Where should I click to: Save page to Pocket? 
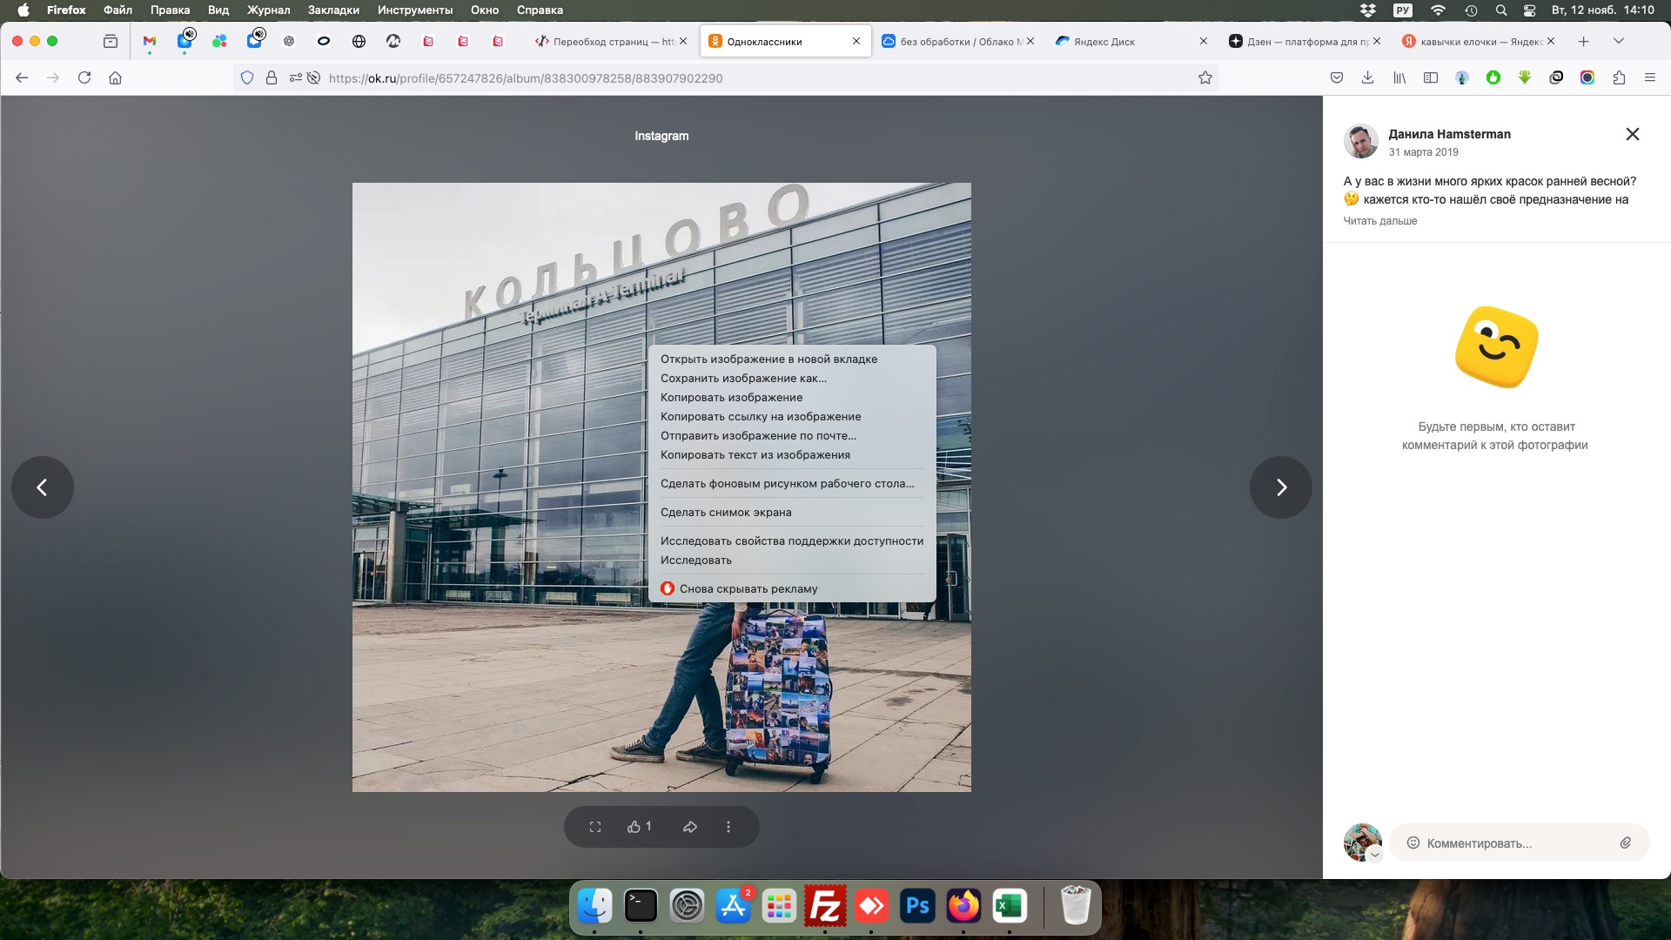click(1337, 77)
